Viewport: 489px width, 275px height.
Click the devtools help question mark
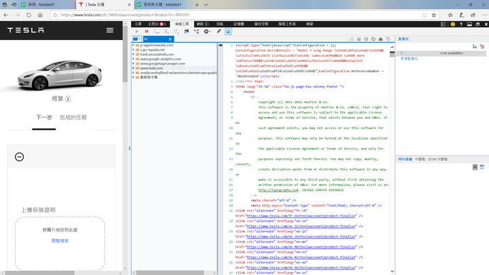pyautogui.click(x=461, y=24)
